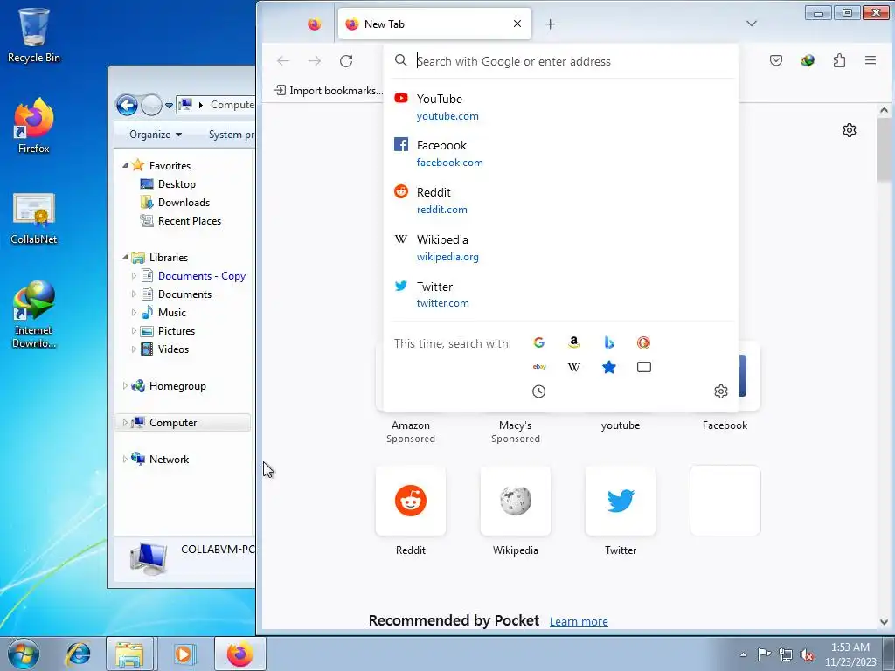Expand the Pictures library node
This screenshot has height=671, width=895.
point(134,331)
